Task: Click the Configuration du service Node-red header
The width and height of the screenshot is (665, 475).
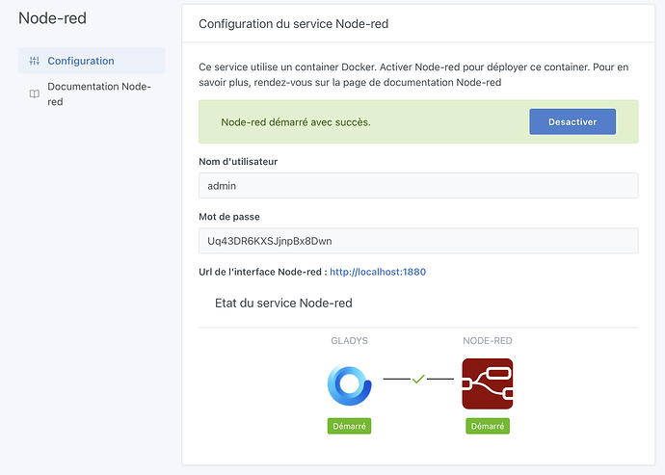Action: tap(294, 24)
